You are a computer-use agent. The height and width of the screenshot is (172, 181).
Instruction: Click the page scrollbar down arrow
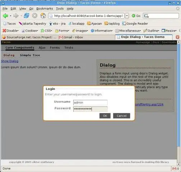click(x=178, y=164)
